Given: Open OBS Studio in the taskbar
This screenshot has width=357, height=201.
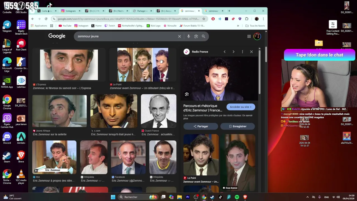Looking at the screenshot, I should click(x=196, y=197).
